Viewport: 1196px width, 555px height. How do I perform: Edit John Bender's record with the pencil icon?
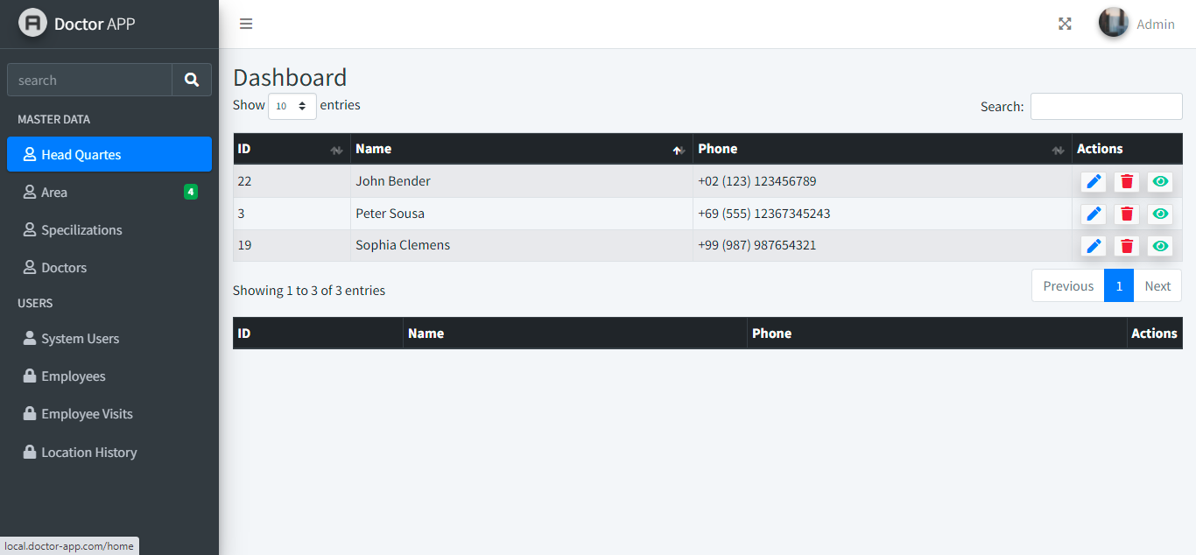(x=1093, y=181)
